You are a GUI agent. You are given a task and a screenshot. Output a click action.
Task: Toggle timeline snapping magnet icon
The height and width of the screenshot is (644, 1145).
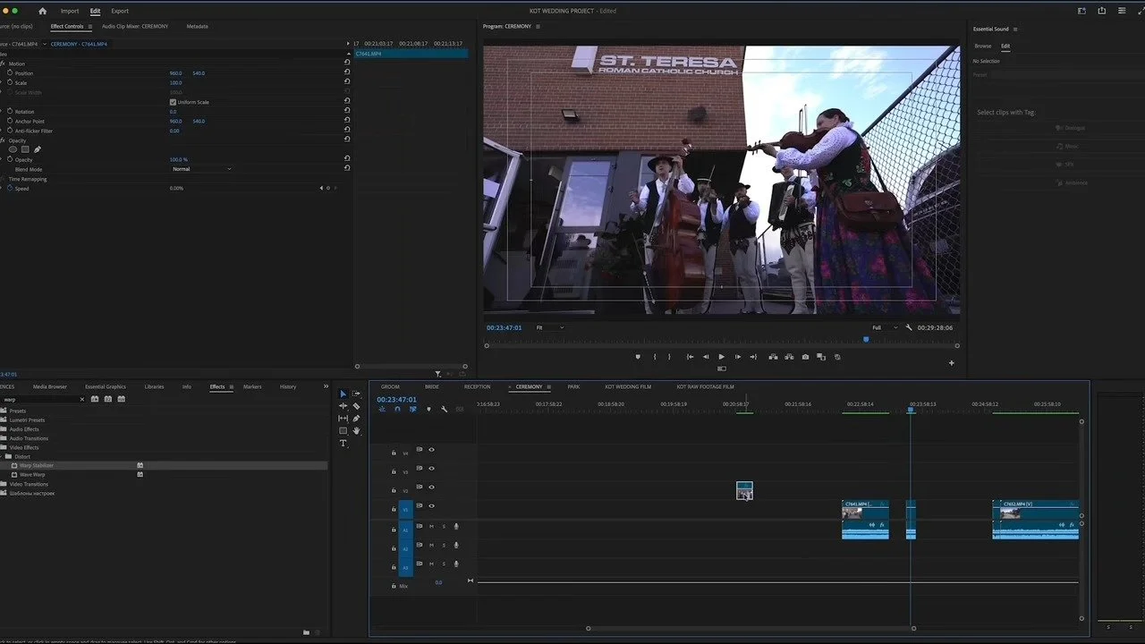397,410
